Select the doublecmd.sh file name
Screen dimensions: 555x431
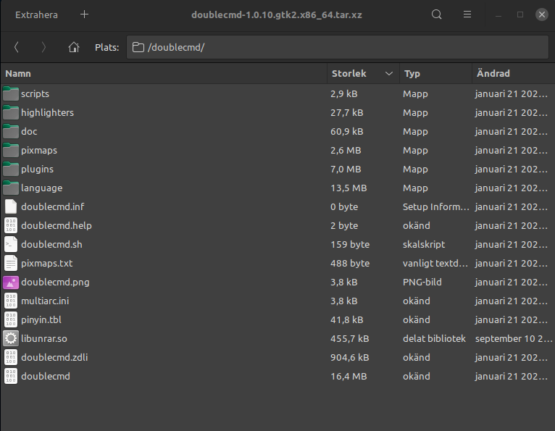pyautogui.click(x=51, y=245)
